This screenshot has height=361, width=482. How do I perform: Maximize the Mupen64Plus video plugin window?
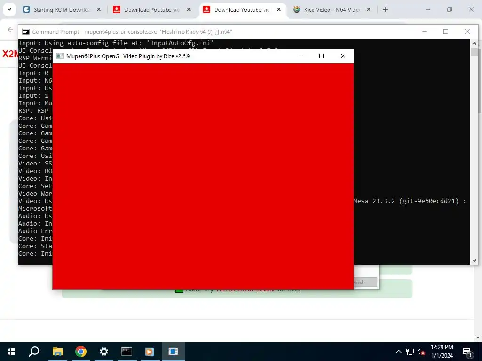pyautogui.click(x=321, y=56)
